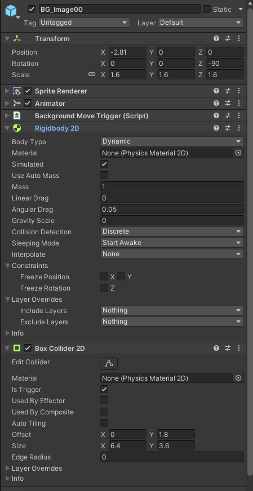Open the Body Type dropdown
Screen dimensions: 253x491
tap(172, 141)
